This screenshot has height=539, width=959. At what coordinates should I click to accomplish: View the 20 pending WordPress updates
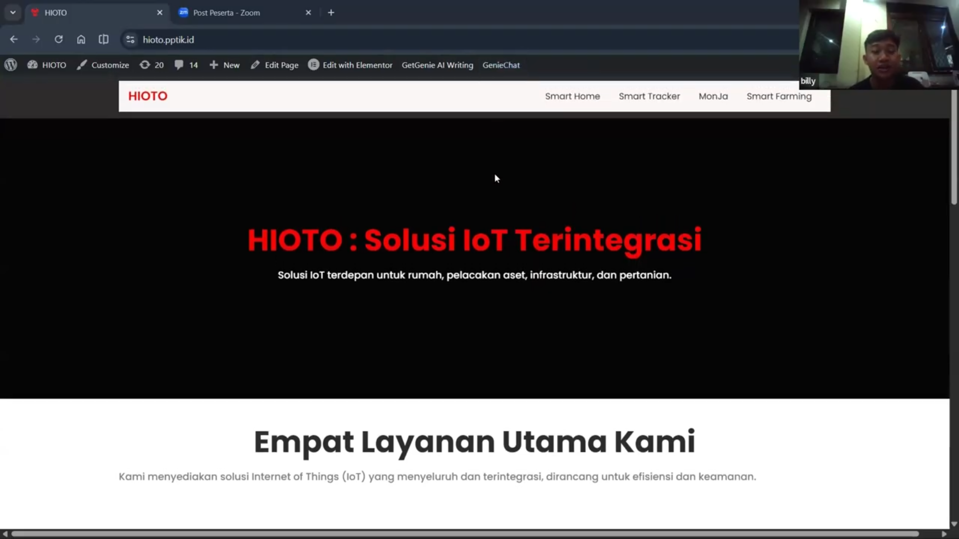151,65
